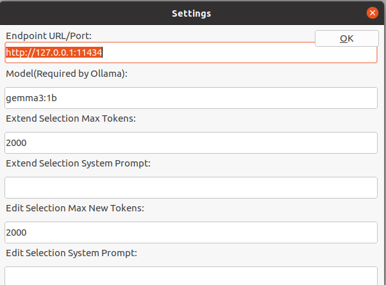
Task: Focus the Endpoint URL/Port input field
Action: 191,53
